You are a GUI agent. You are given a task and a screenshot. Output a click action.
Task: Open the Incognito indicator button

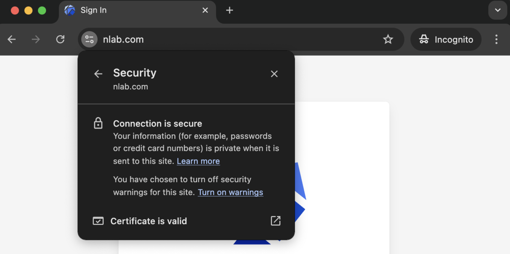446,40
